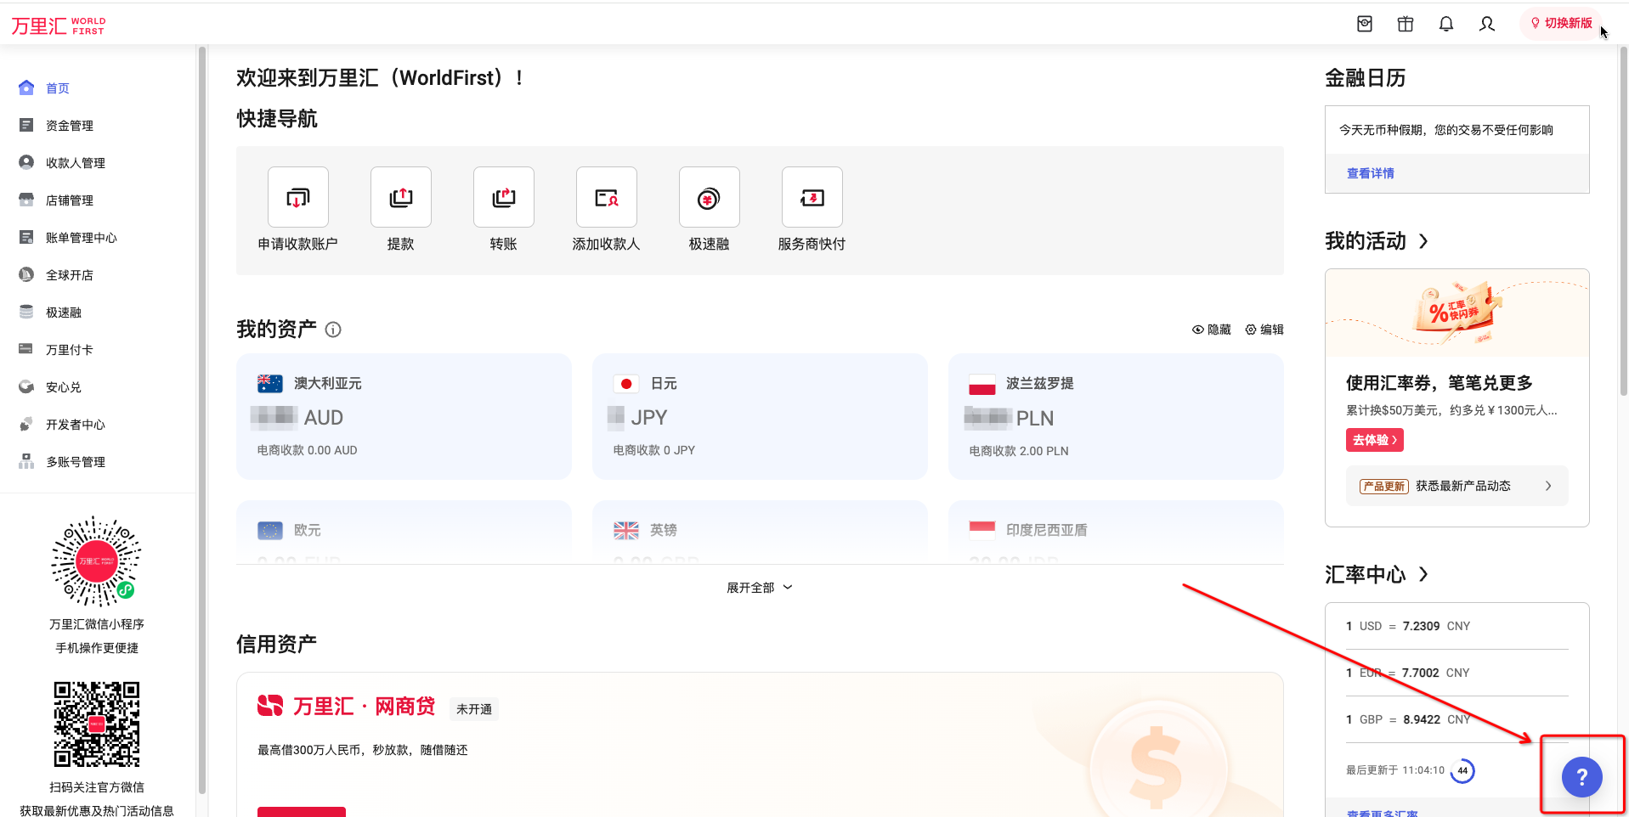Click GBP 8.9422 CNY rate row
Screen dimensions: 1629x817
(1456, 719)
